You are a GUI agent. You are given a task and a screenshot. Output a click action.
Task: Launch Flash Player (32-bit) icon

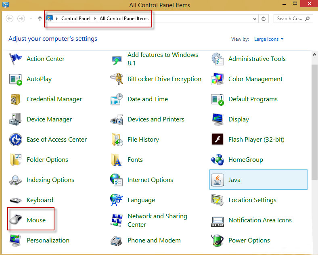tap(218, 139)
